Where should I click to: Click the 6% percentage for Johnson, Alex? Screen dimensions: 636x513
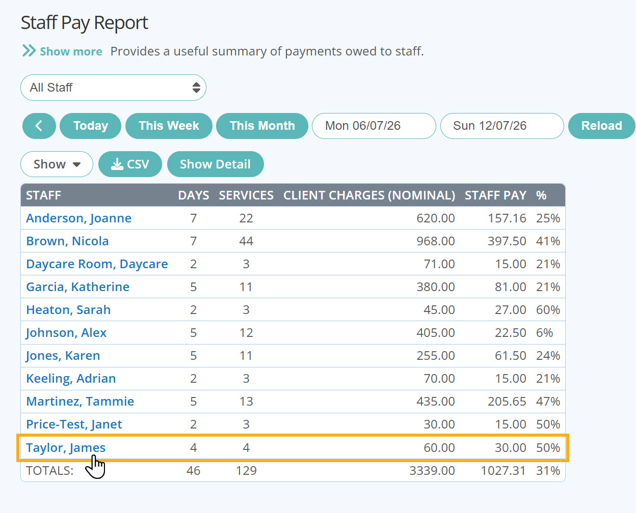pos(544,333)
